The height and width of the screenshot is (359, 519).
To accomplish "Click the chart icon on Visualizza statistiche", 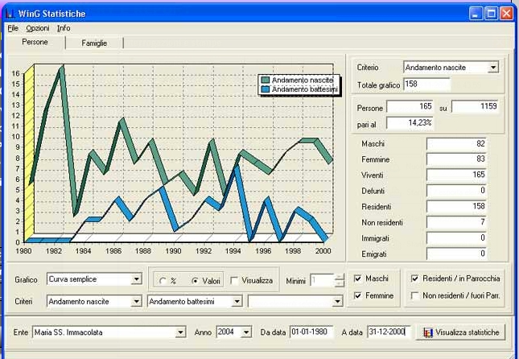I will coord(428,332).
